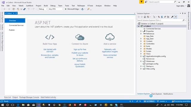Viewport: 191px width, 107px height.
Task: Select the Connected Services page in sidebar
Action: pos(16,25)
